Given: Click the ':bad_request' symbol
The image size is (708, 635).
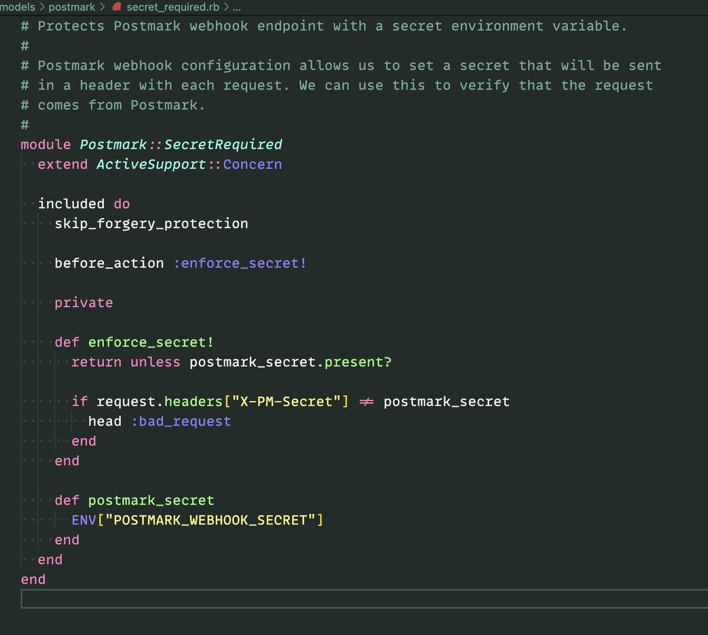Looking at the screenshot, I should coord(181,422).
